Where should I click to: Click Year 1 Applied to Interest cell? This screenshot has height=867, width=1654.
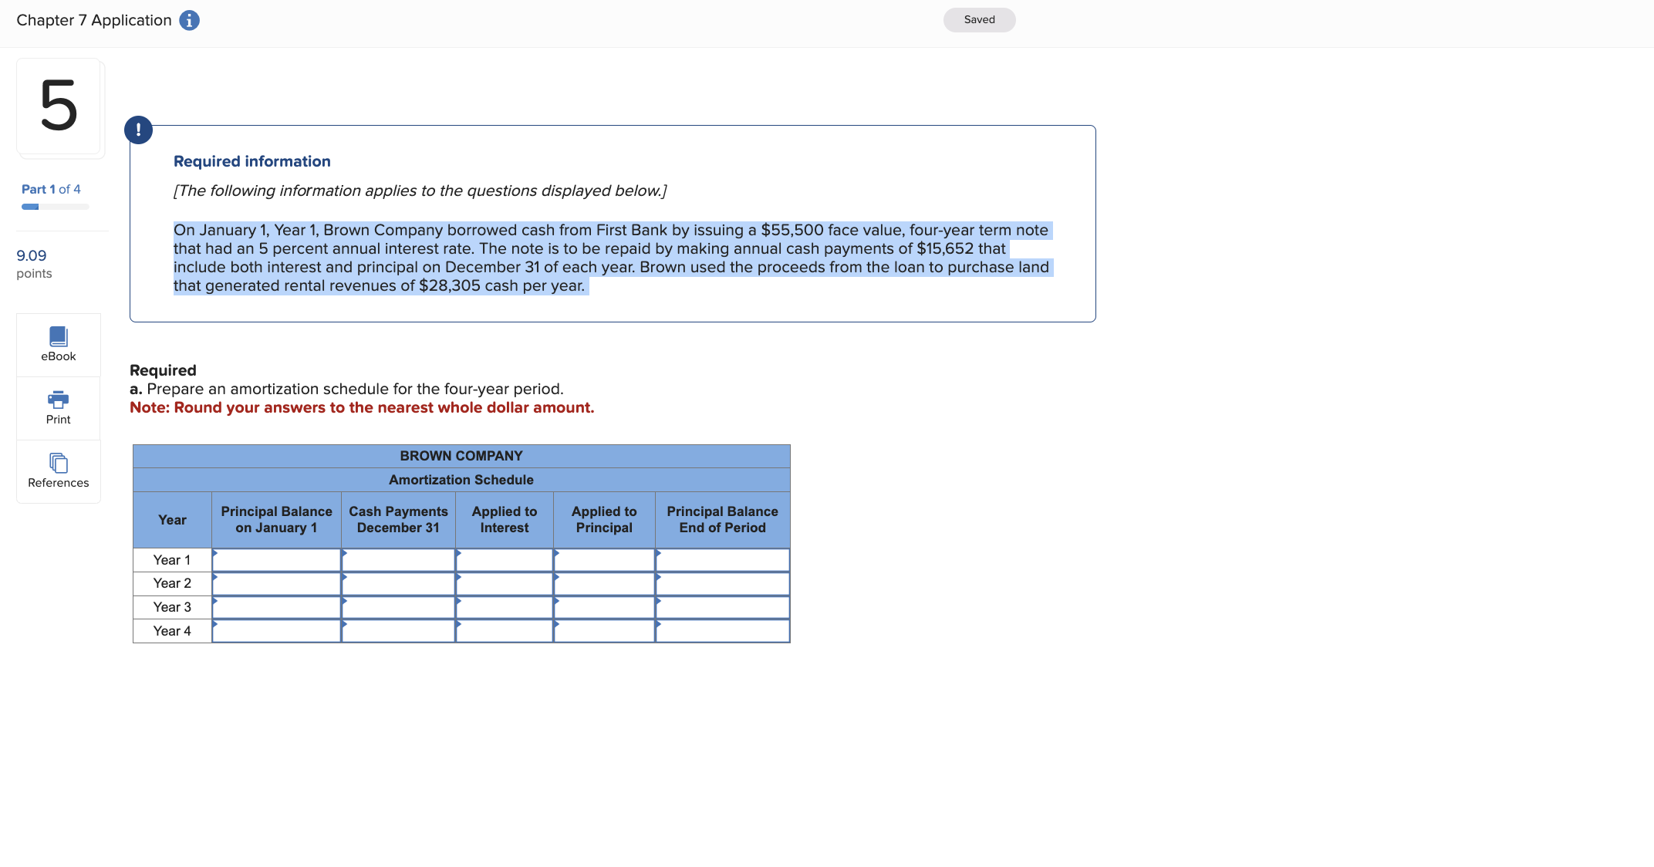(505, 560)
